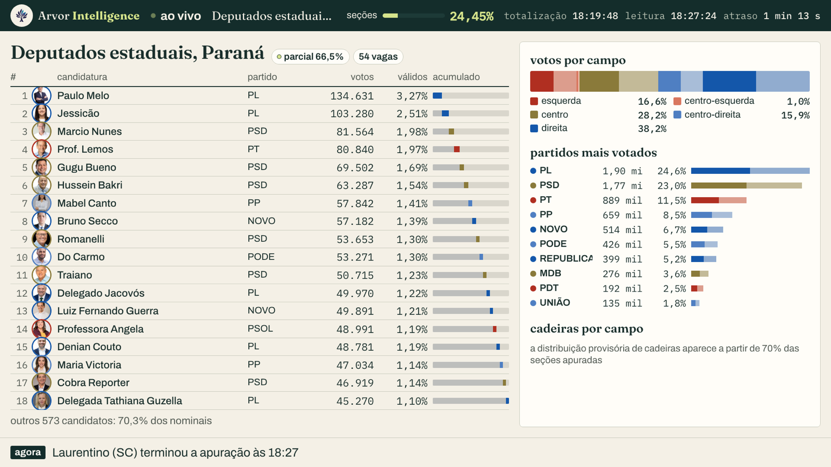Select the PSD party bar row
Screen dimensions: 831x467
point(669,185)
